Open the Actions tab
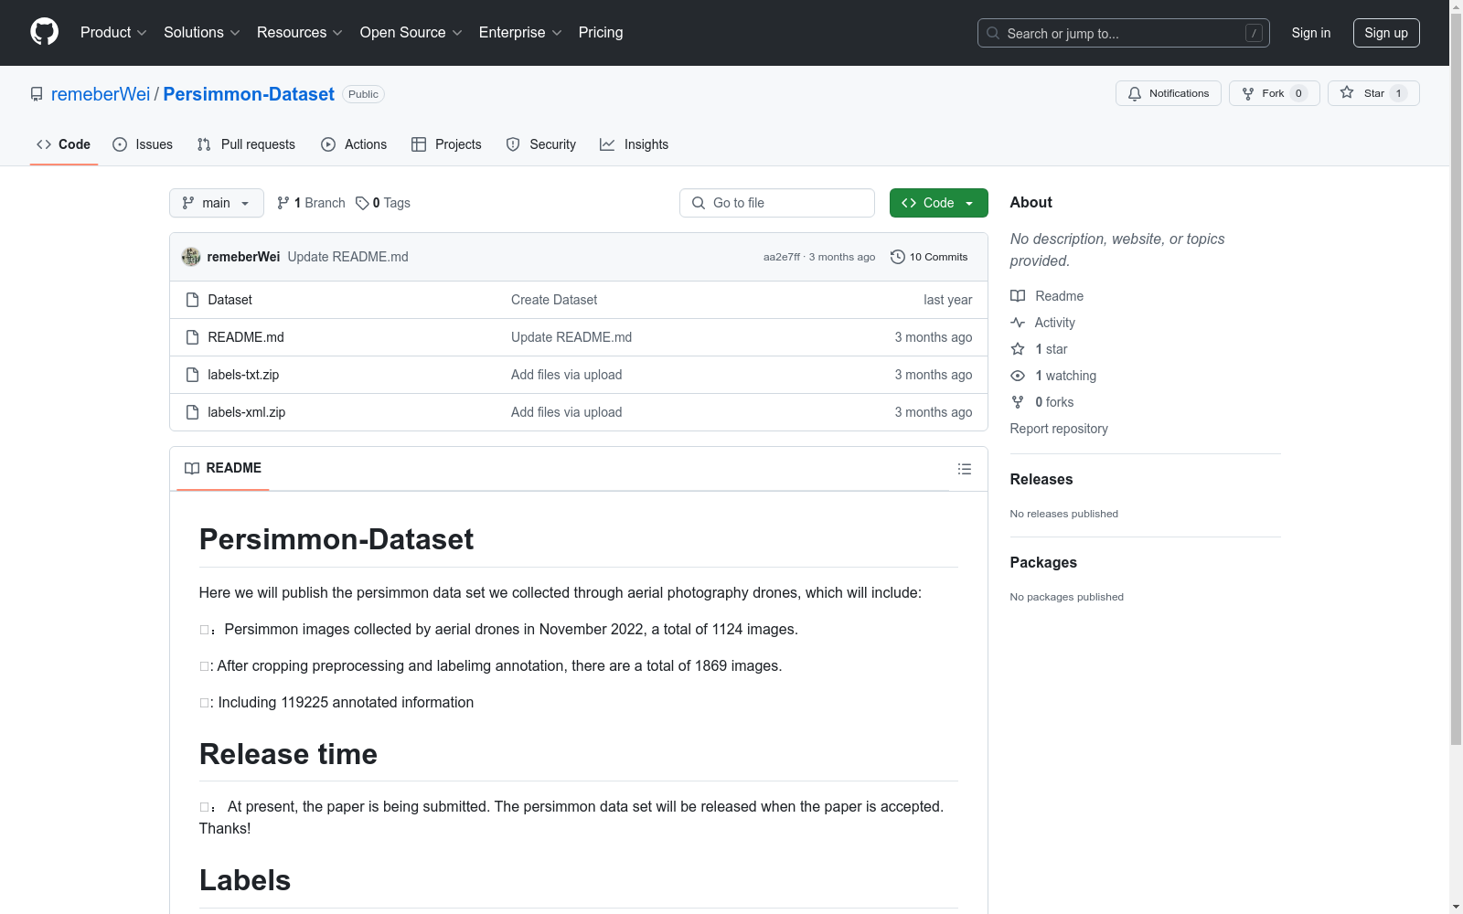Image resolution: width=1463 pixels, height=914 pixels. [x=354, y=144]
